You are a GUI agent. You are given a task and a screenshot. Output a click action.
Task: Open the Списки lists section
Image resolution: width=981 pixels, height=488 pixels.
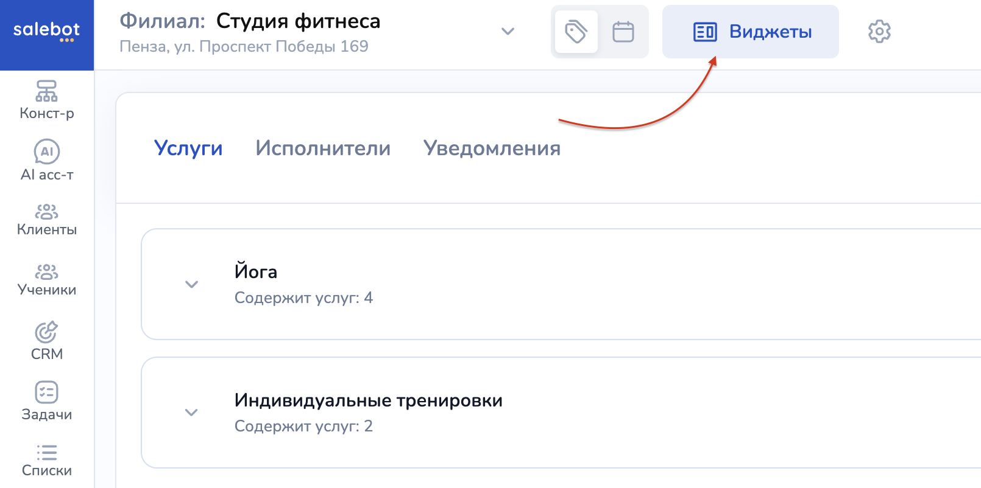coord(46,461)
